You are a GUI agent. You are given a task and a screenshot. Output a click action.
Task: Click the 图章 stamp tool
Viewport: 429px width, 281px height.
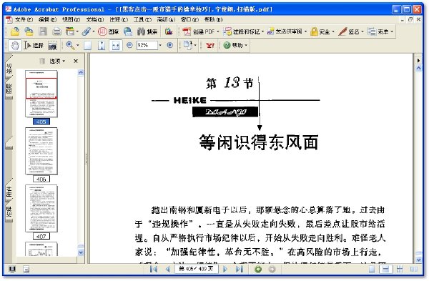point(109,31)
